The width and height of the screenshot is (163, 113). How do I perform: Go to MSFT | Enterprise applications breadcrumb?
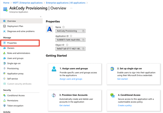pos(28,3)
